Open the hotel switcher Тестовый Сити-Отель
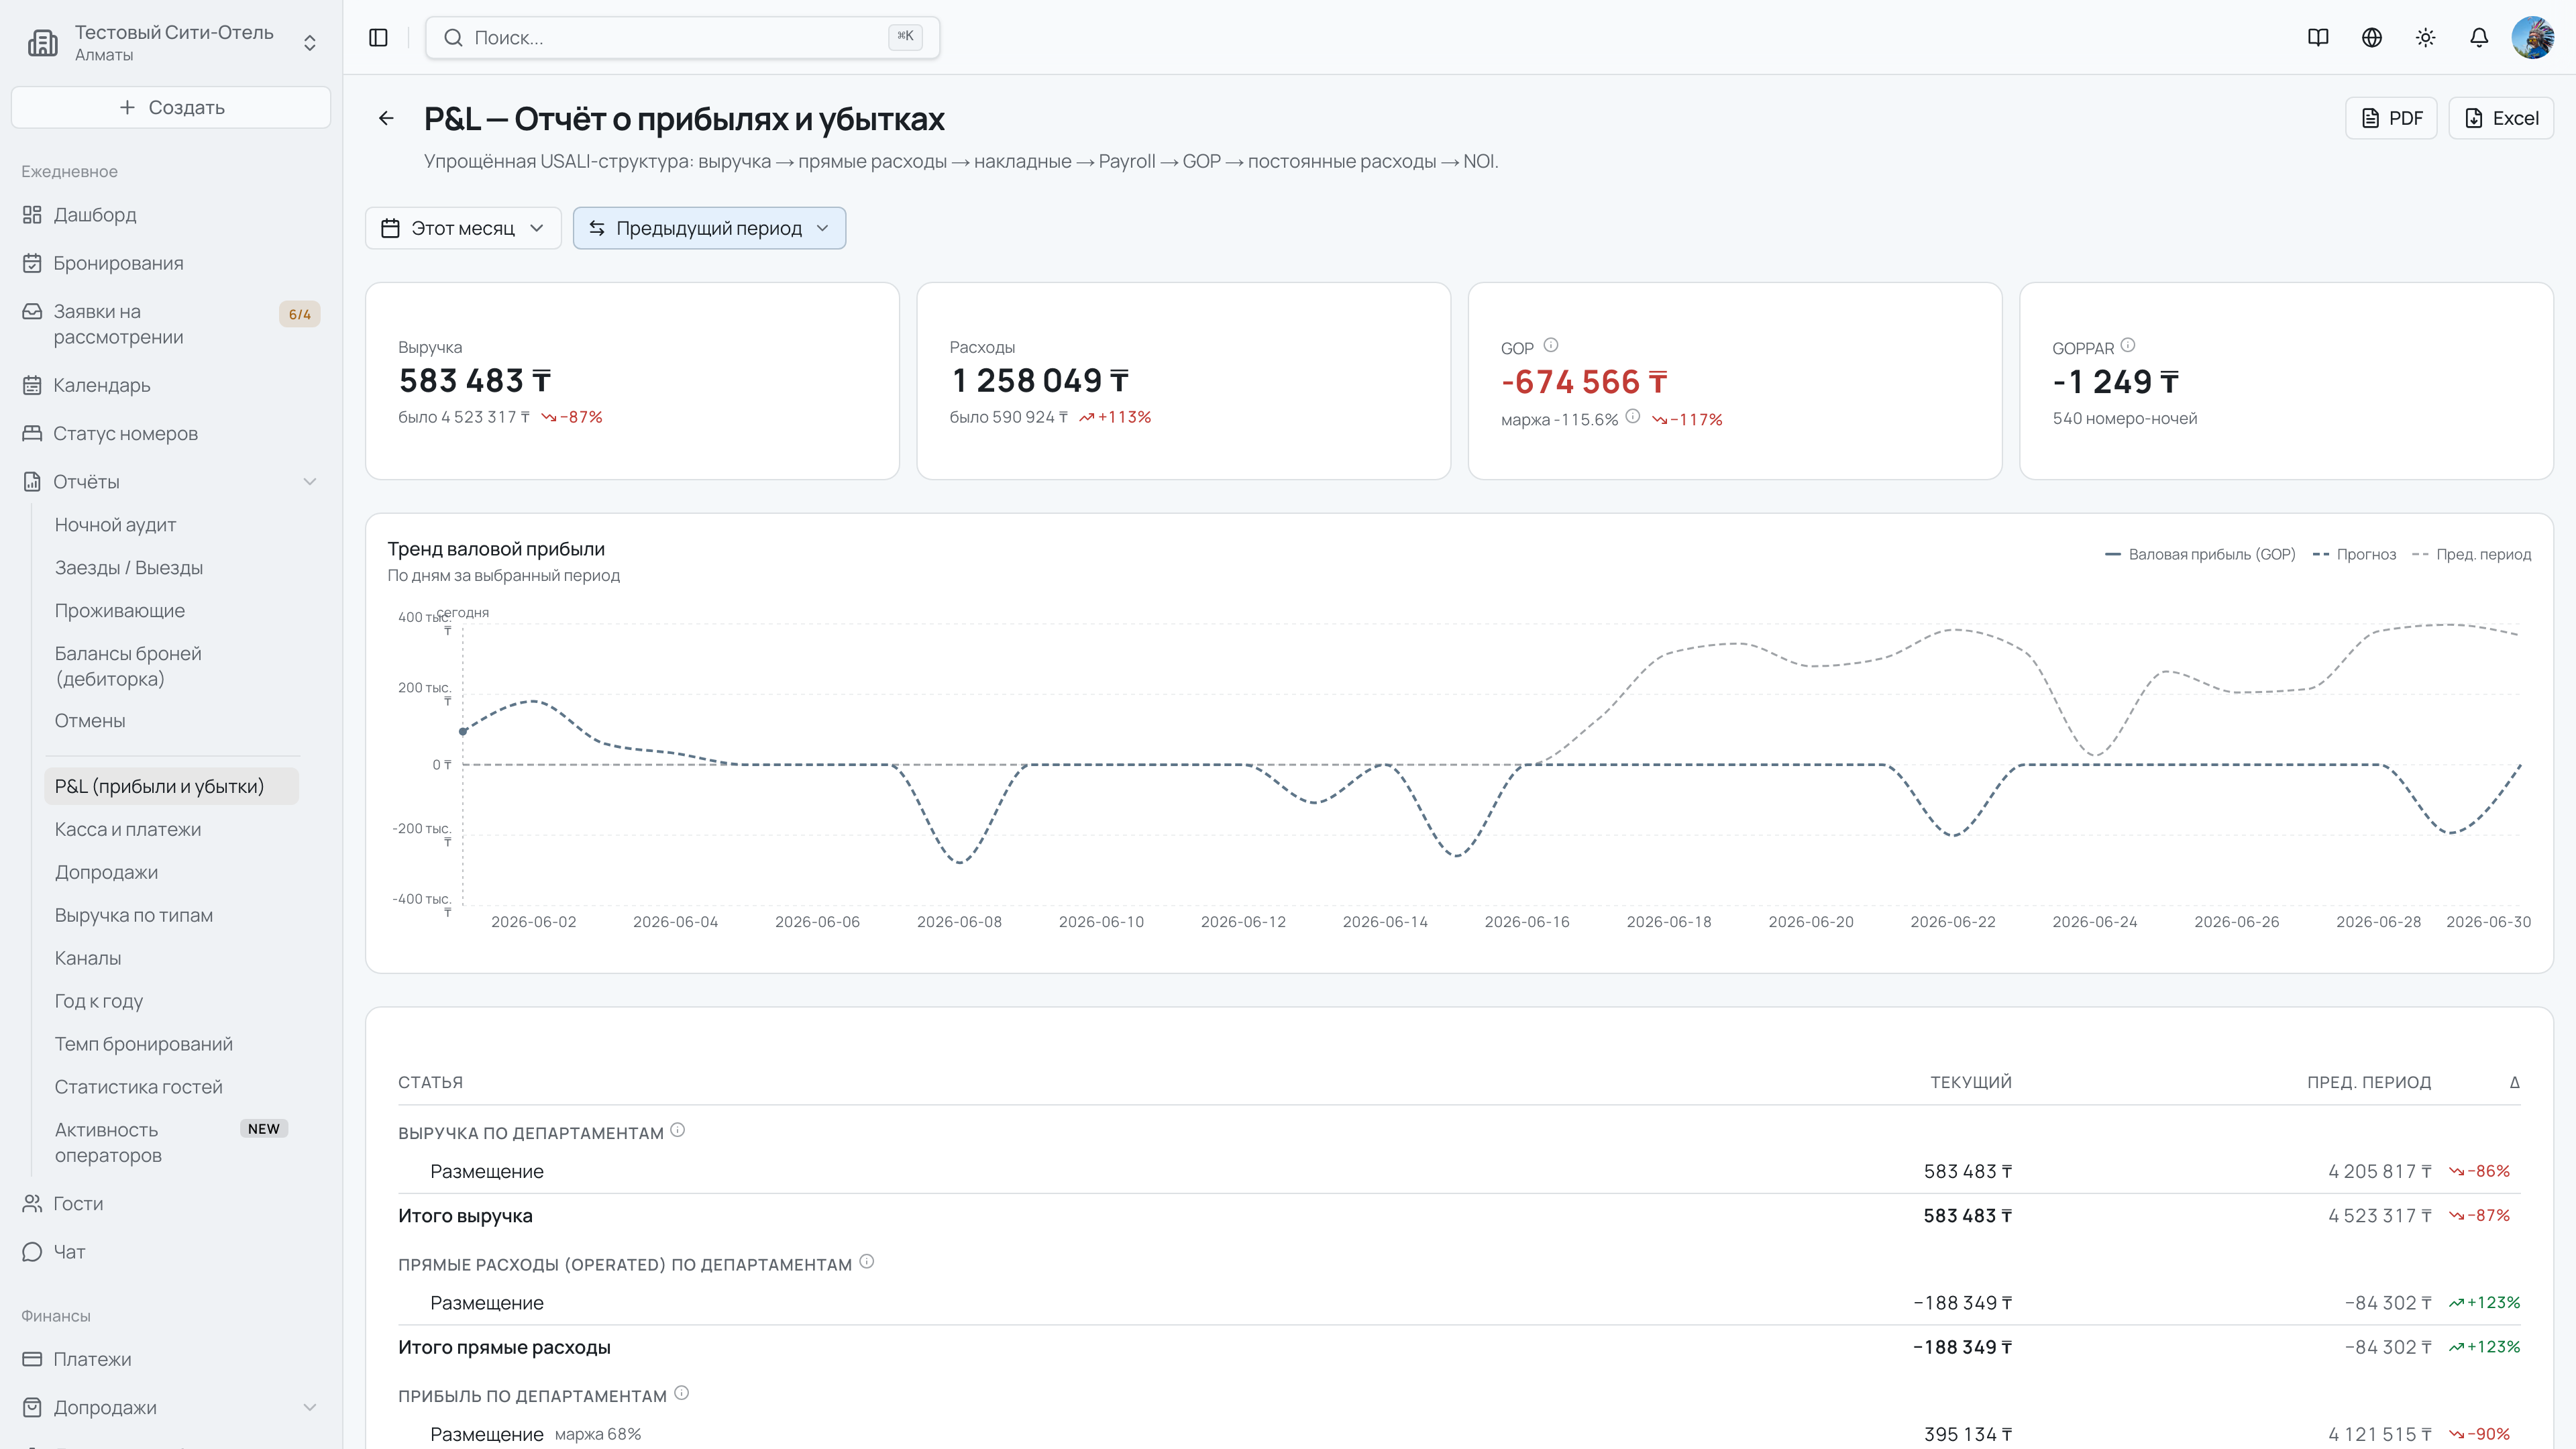This screenshot has height=1449, width=2576. tap(171, 42)
